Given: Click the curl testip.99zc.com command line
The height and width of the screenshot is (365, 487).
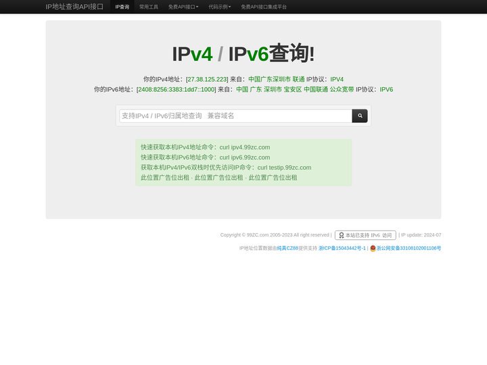Looking at the screenshot, I should tap(226, 168).
